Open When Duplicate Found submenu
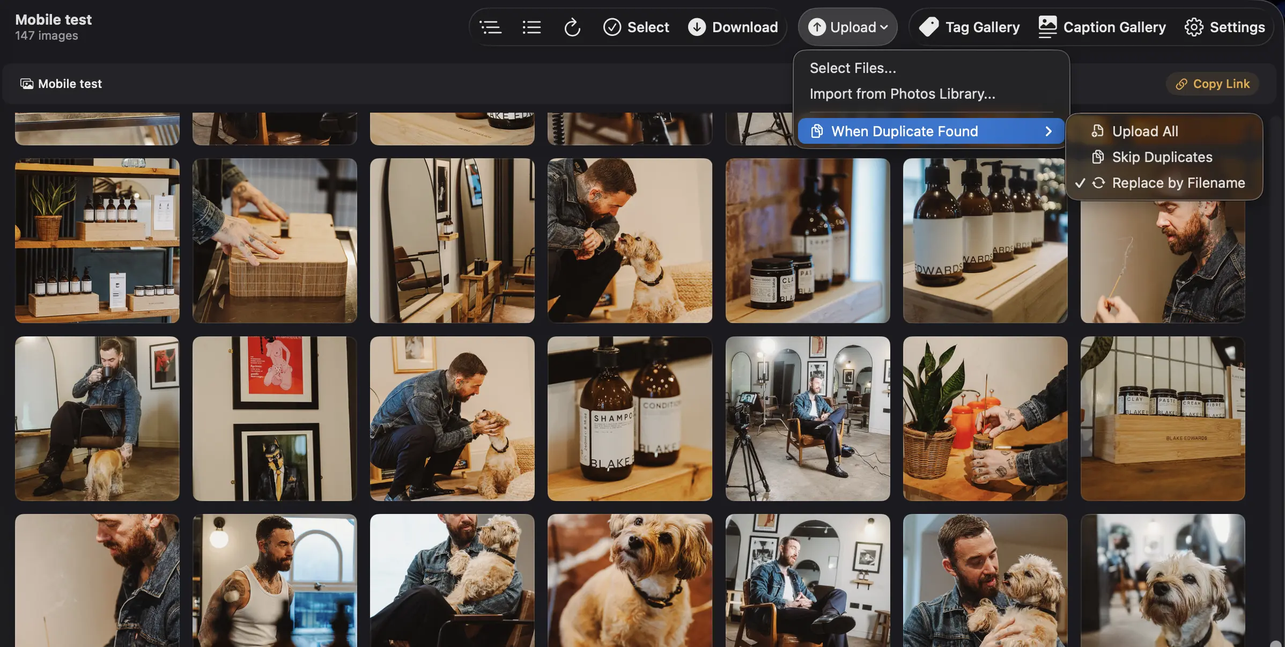1285x647 pixels. pyautogui.click(x=904, y=131)
